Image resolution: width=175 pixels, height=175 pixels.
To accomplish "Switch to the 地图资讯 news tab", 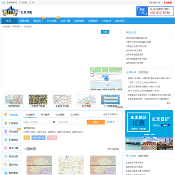I will click(x=143, y=72).
